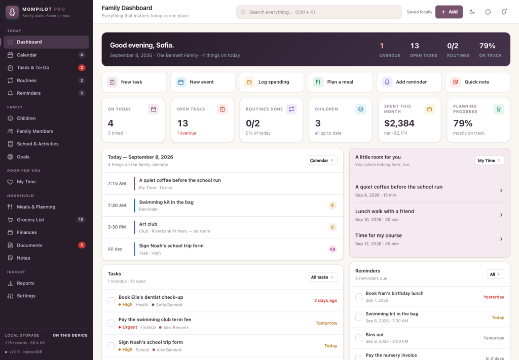The image size is (519, 360).
Task: Open notifications bell in header
Action: pyautogui.click(x=504, y=12)
